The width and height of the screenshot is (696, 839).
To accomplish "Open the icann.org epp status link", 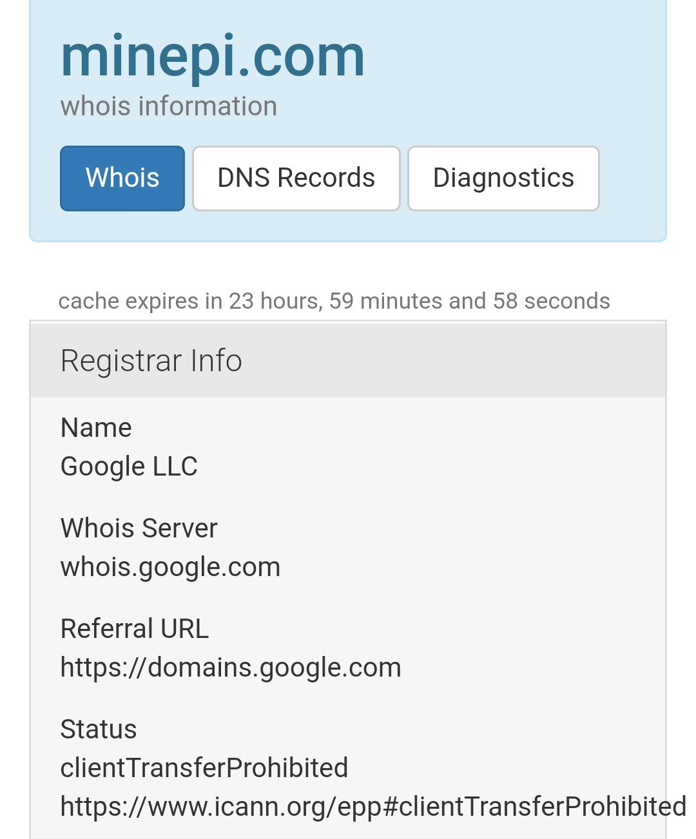I will [x=373, y=807].
